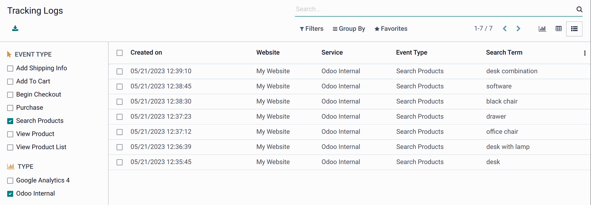Select all records with header checkbox
Image resolution: width=591 pixels, height=205 pixels.
click(120, 53)
